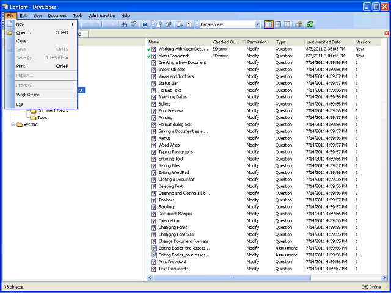The width and height of the screenshot is (391, 293).
Task: Open the Tools menu
Action: 78,16
